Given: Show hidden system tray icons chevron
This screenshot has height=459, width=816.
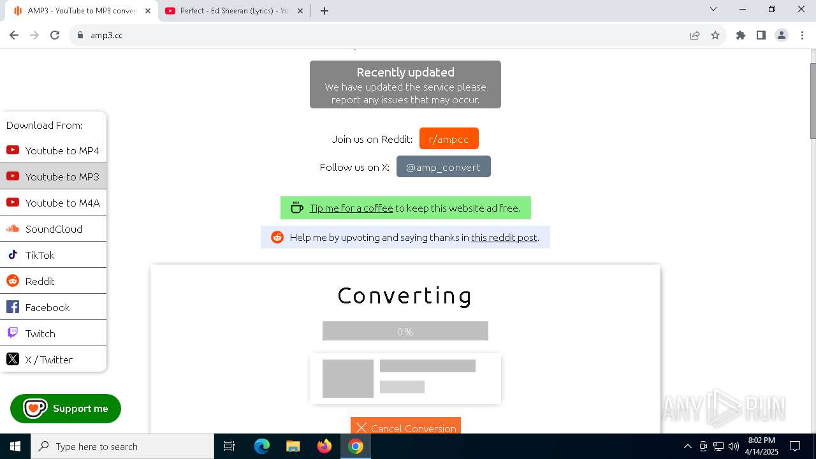Looking at the screenshot, I should point(687,446).
